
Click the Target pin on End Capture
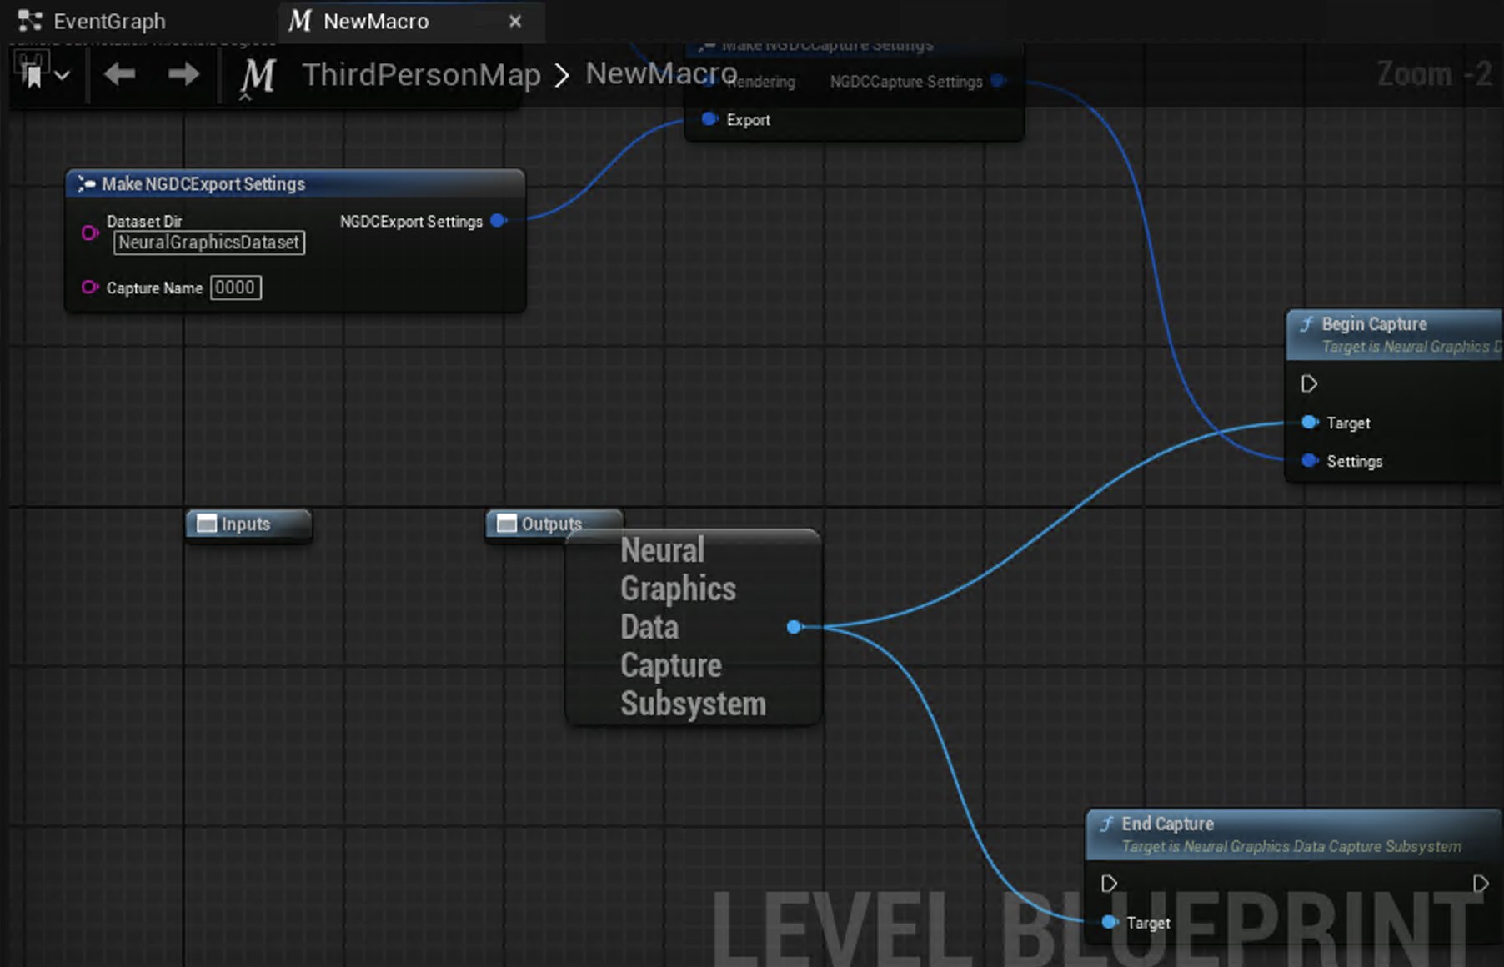tap(1109, 923)
